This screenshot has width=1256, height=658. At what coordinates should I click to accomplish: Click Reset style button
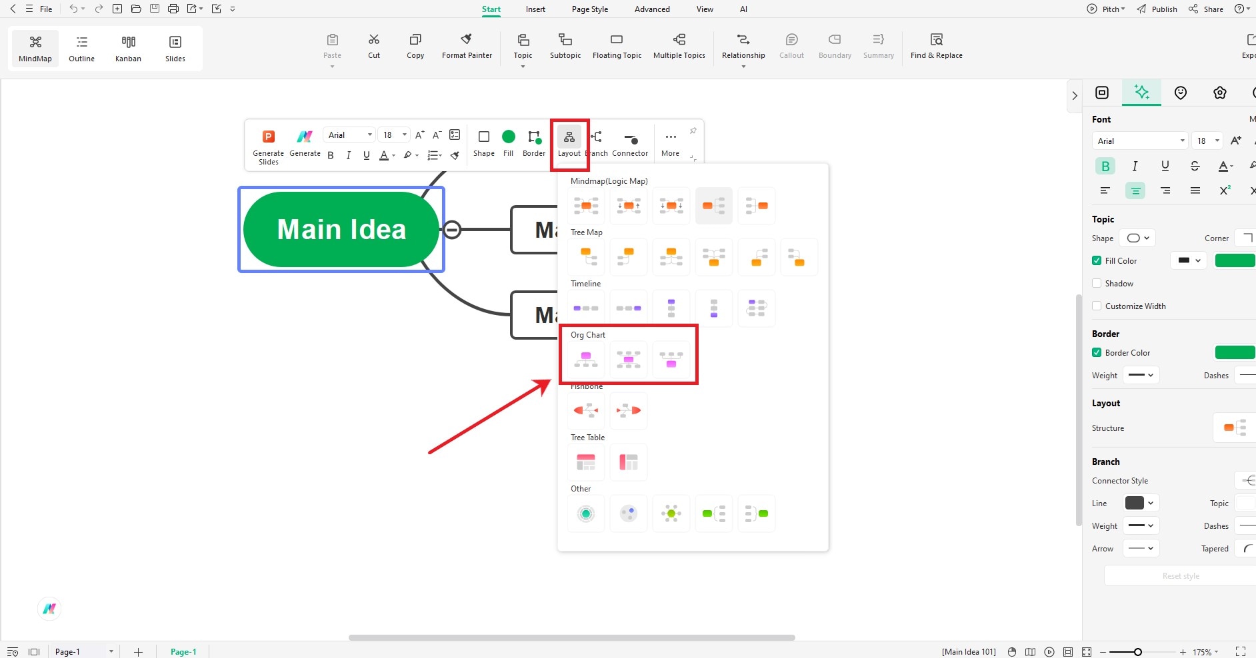point(1181,576)
